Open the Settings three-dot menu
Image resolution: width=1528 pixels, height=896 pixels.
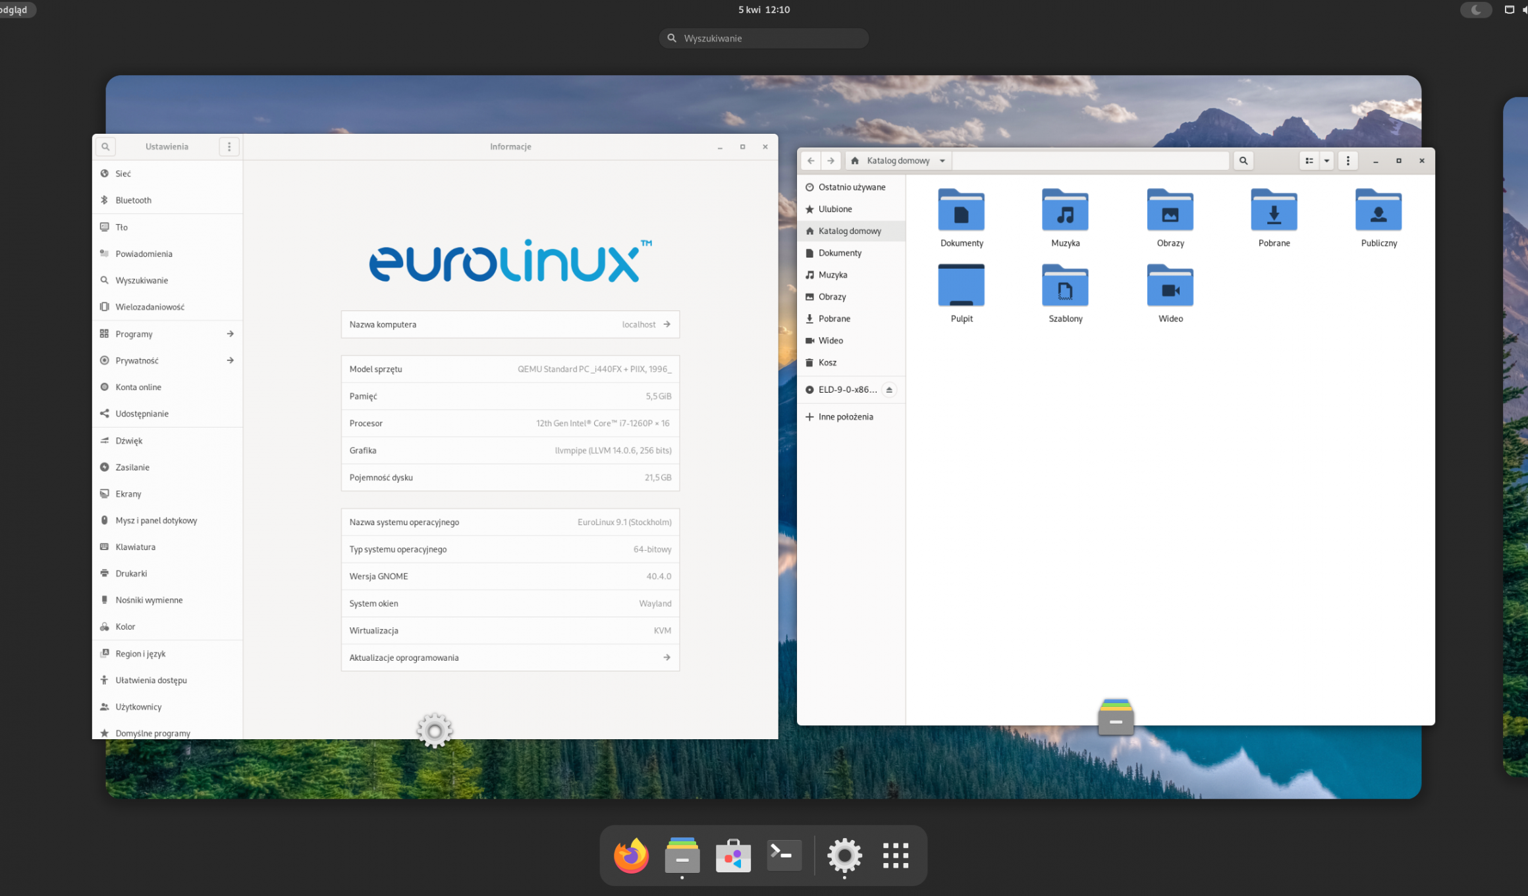pos(229,146)
